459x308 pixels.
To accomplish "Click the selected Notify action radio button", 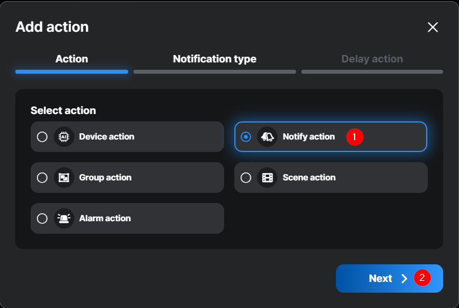I will coord(246,137).
